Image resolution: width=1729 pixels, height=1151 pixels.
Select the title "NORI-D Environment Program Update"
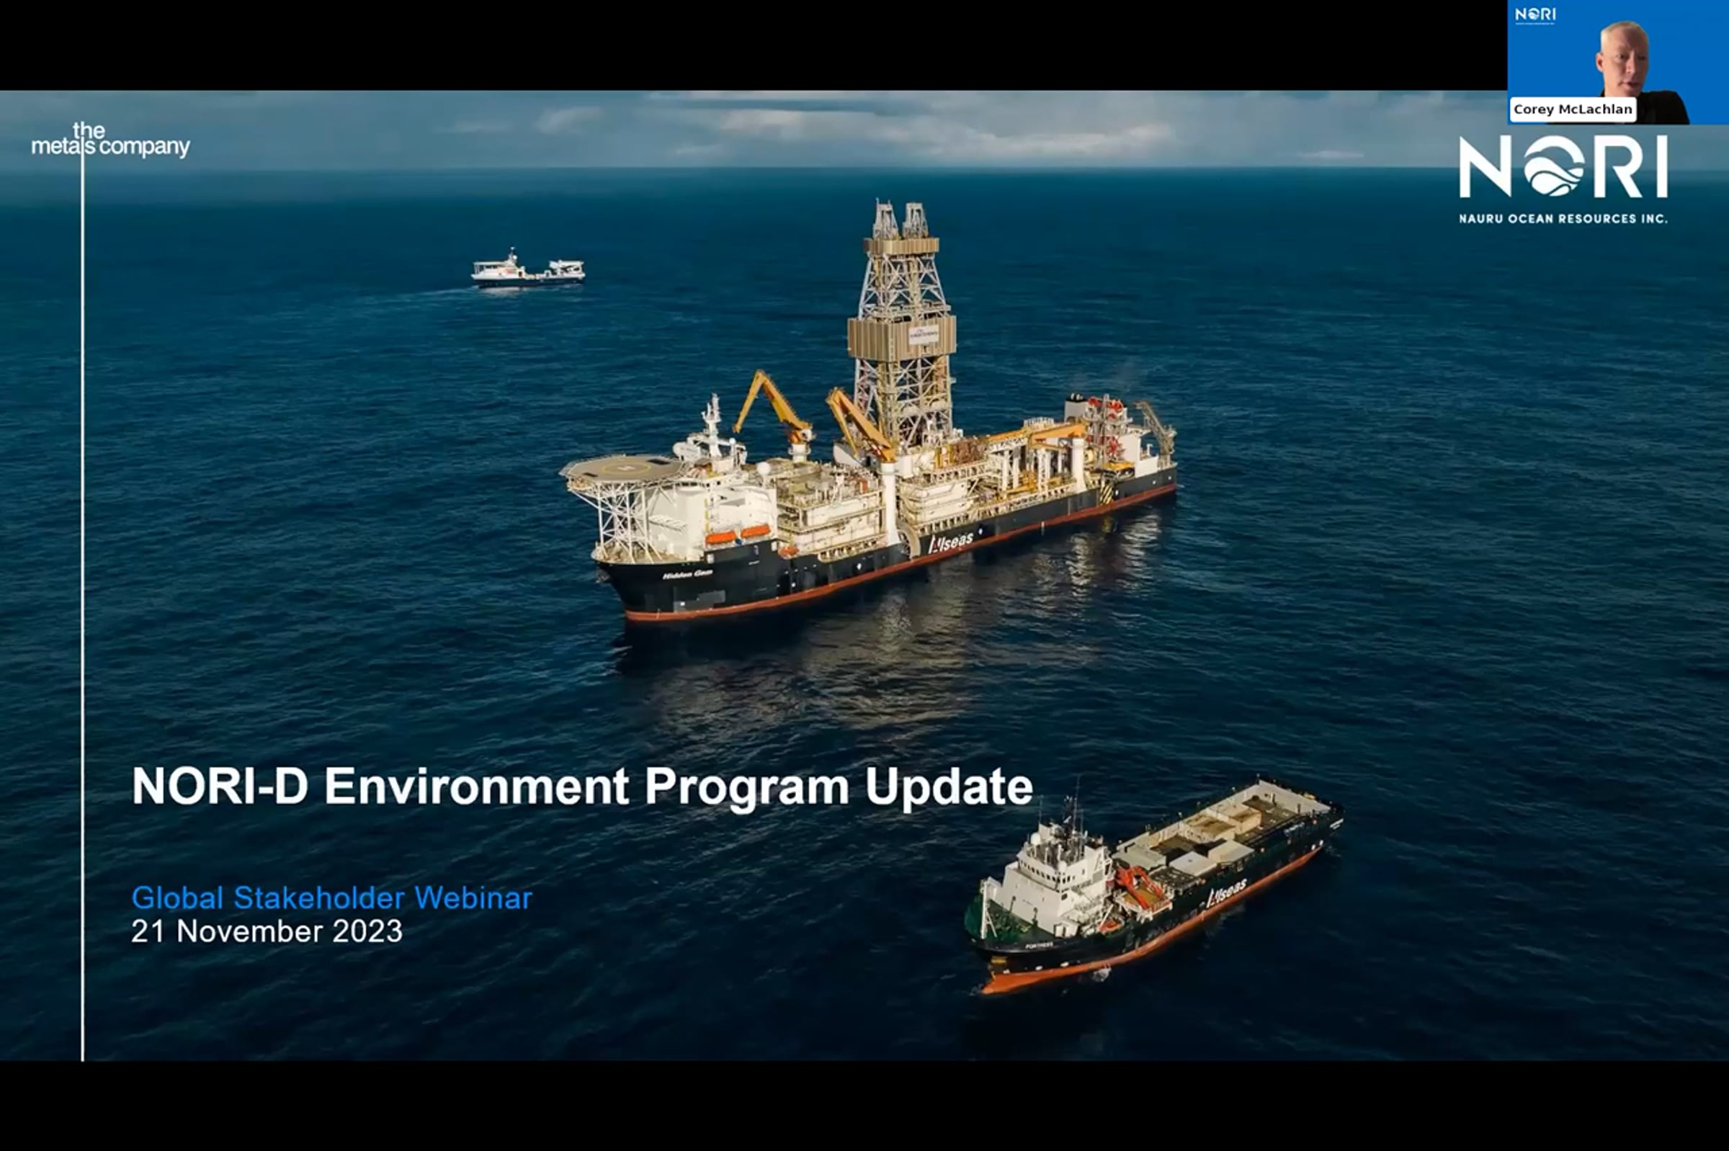pyautogui.click(x=582, y=787)
